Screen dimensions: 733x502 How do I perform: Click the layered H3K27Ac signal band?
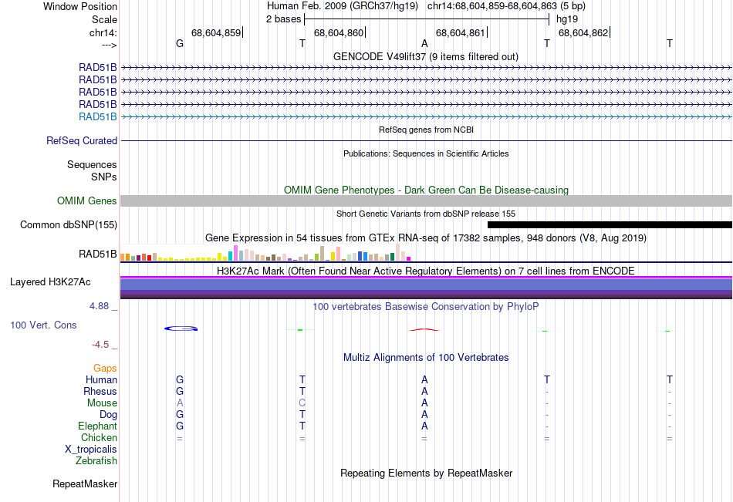click(427, 288)
